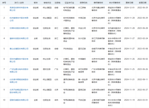The image size is (149, 108).
Task: Click the 会计师事务所 column header
Action: coord(115,3)
